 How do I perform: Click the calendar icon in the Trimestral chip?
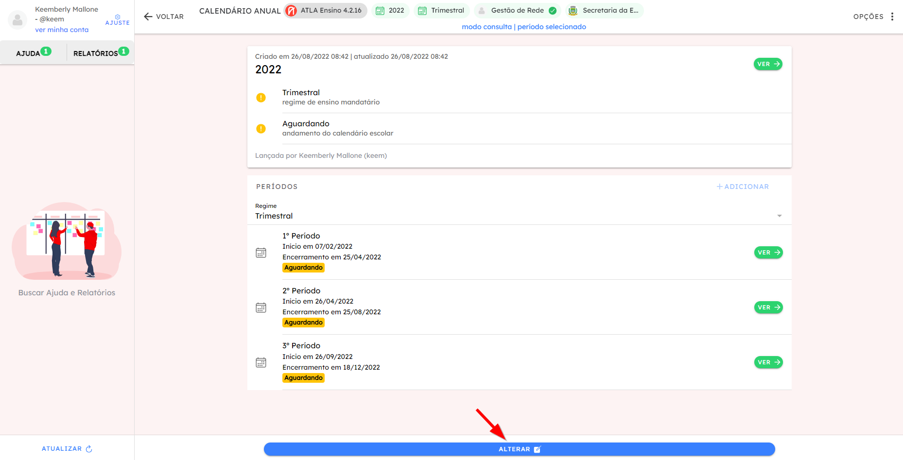[422, 11]
